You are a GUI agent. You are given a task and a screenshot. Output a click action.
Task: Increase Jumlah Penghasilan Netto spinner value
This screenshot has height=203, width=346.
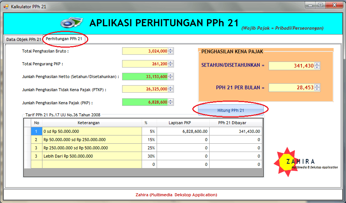tap(171, 75)
